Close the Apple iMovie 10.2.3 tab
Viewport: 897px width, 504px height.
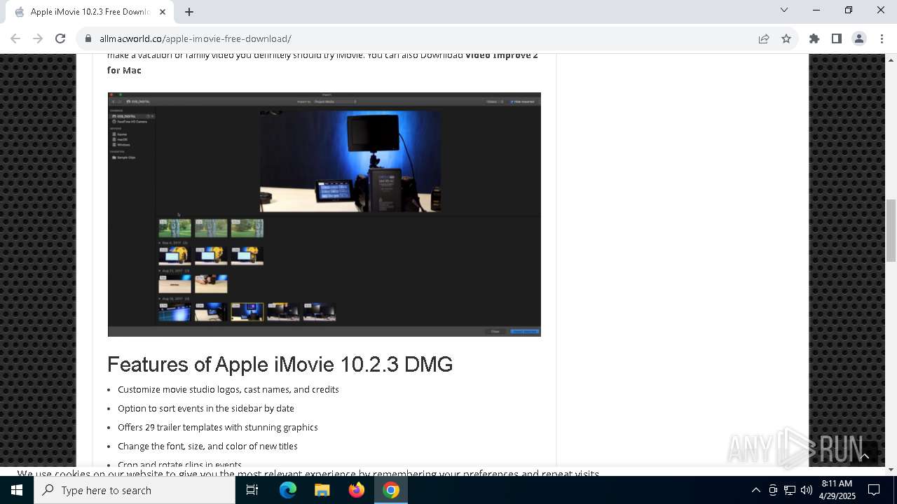[163, 11]
